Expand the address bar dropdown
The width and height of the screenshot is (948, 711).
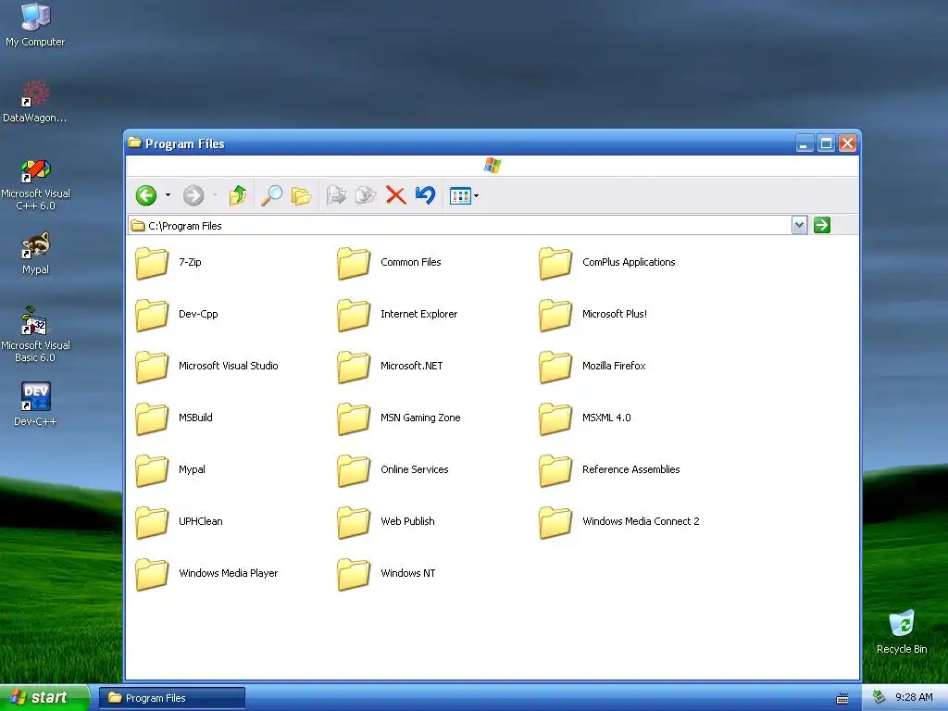pos(799,226)
